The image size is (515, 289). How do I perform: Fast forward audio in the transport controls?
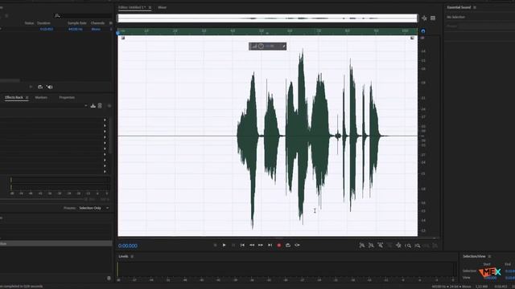(x=261, y=245)
